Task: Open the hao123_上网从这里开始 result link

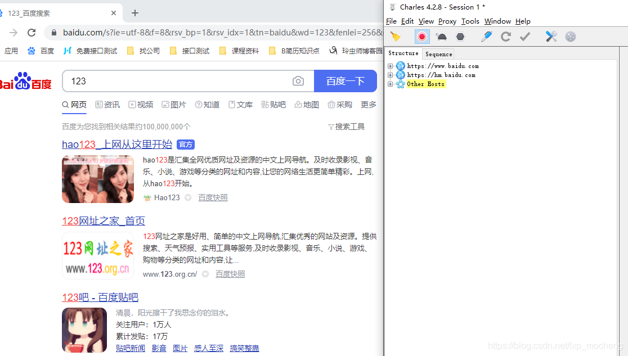Action: coord(117,145)
